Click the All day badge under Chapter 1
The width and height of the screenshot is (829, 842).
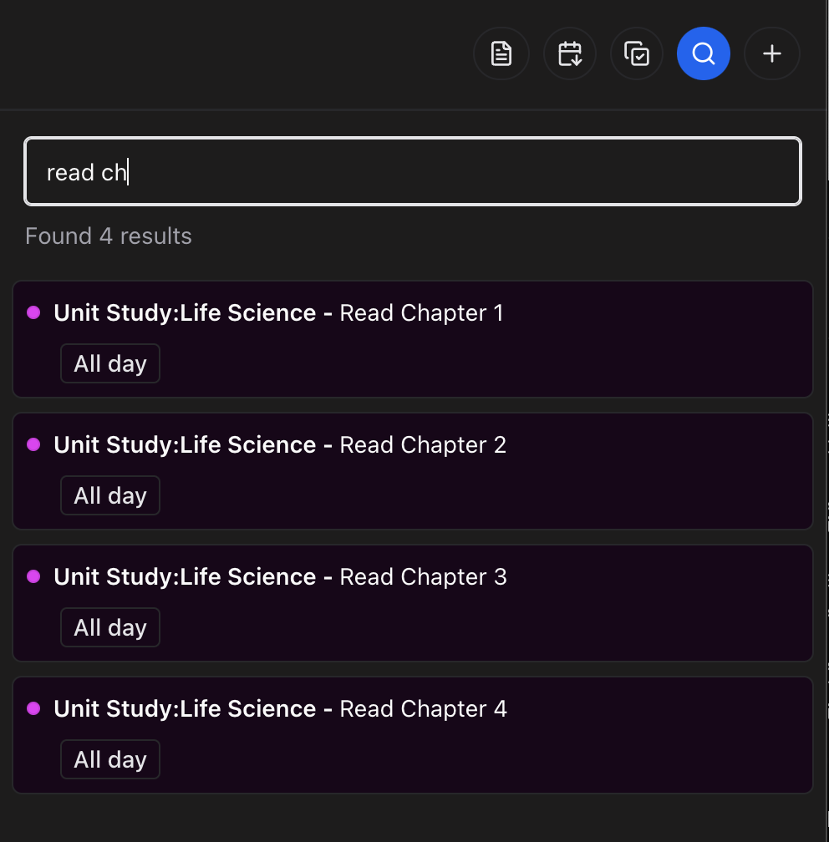tap(110, 364)
